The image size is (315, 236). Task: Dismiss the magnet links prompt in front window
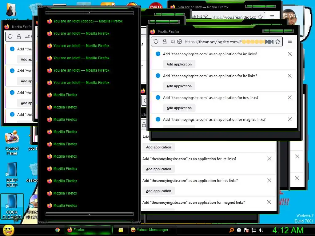point(290,120)
